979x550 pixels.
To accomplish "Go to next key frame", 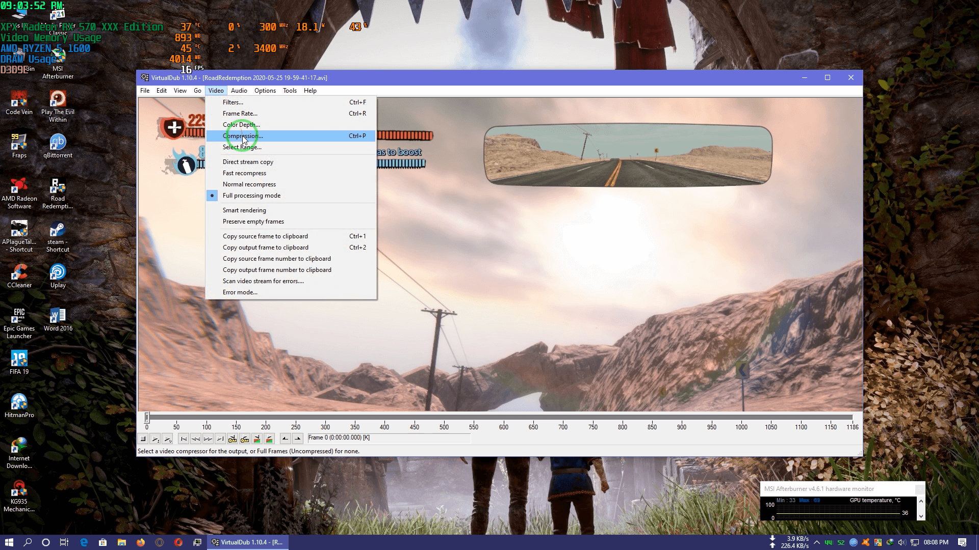I will [x=245, y=438].
